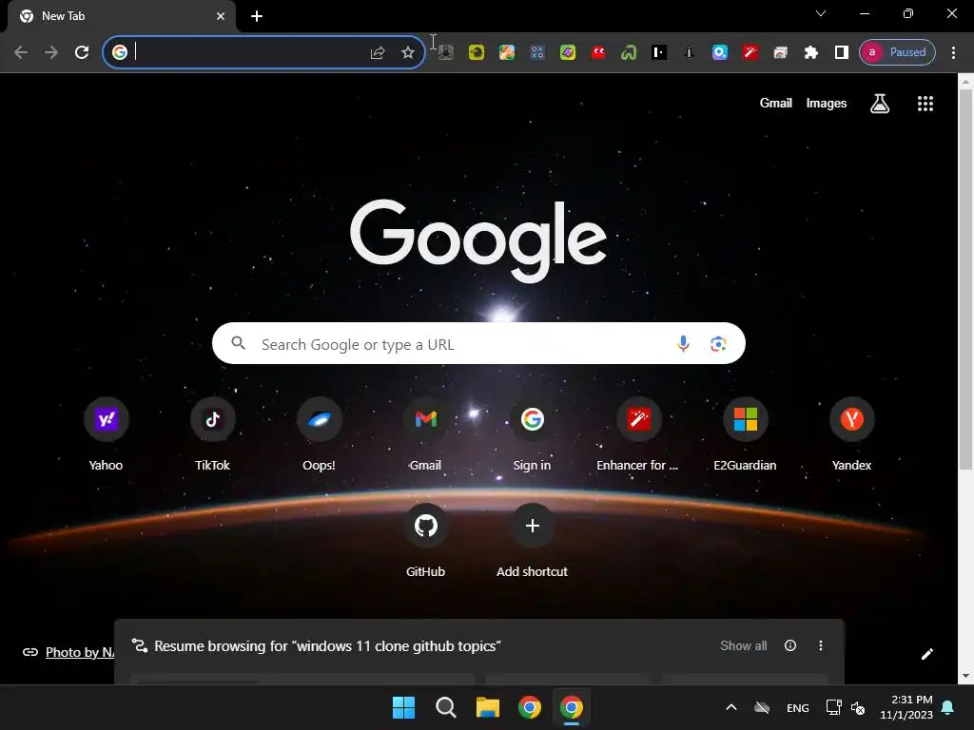This screenshot has height=730, width=974.
Task: Open the Photo by background credit link
Action: [x=80, y=652]
